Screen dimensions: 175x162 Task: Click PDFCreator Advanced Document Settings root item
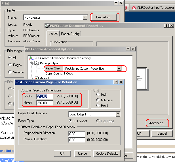(63, 58)
